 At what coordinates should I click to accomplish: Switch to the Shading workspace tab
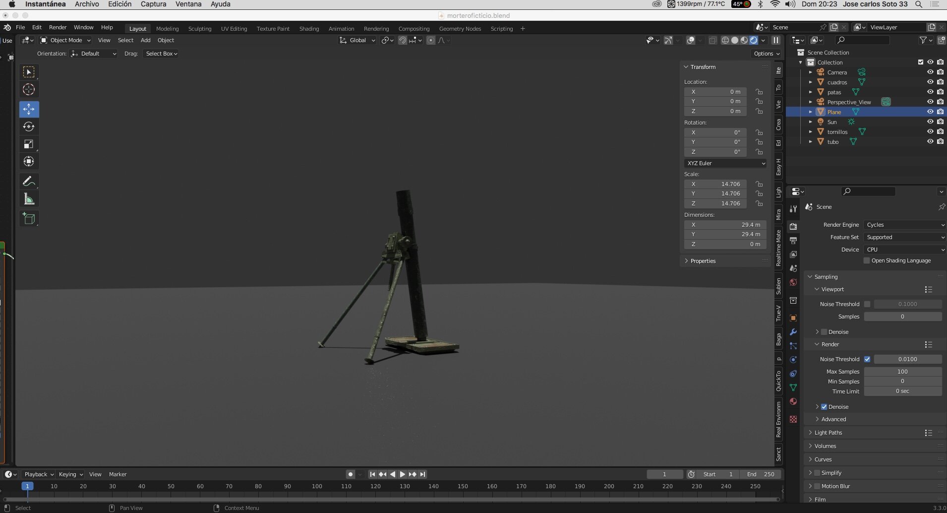(309, 29)
